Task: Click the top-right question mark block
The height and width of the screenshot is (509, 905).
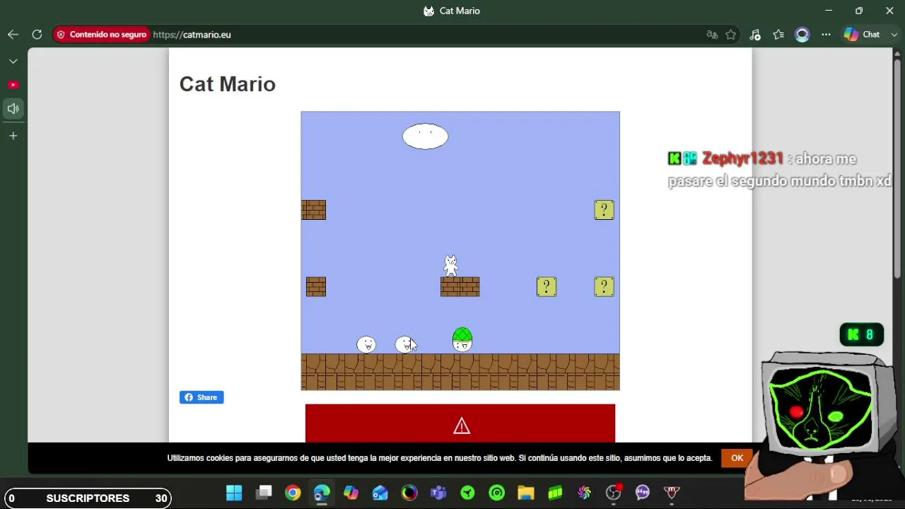Action: click(604, 210)
